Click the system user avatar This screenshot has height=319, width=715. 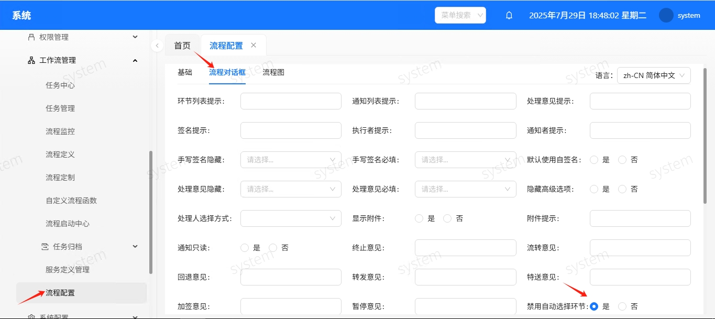click(666, 15)
